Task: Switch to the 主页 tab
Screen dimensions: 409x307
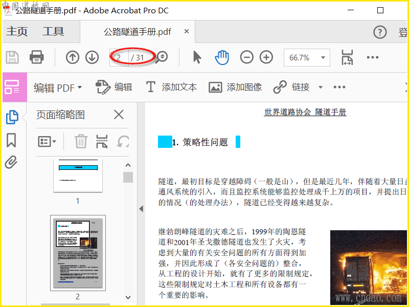Action: [17, 31]
